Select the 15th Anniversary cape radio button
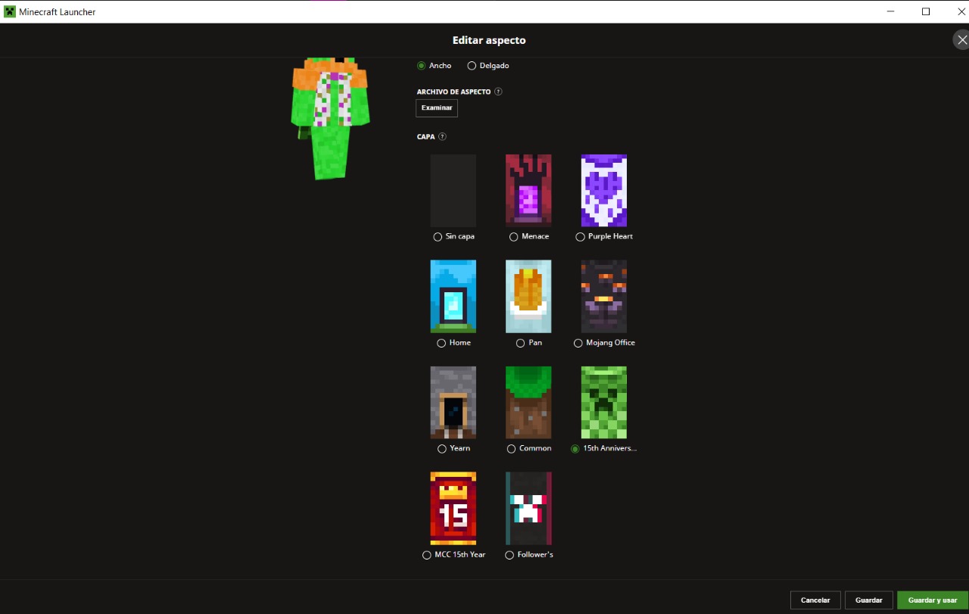Image resolution: width=969 pixels, height=614 pixels. coord(575,449)
